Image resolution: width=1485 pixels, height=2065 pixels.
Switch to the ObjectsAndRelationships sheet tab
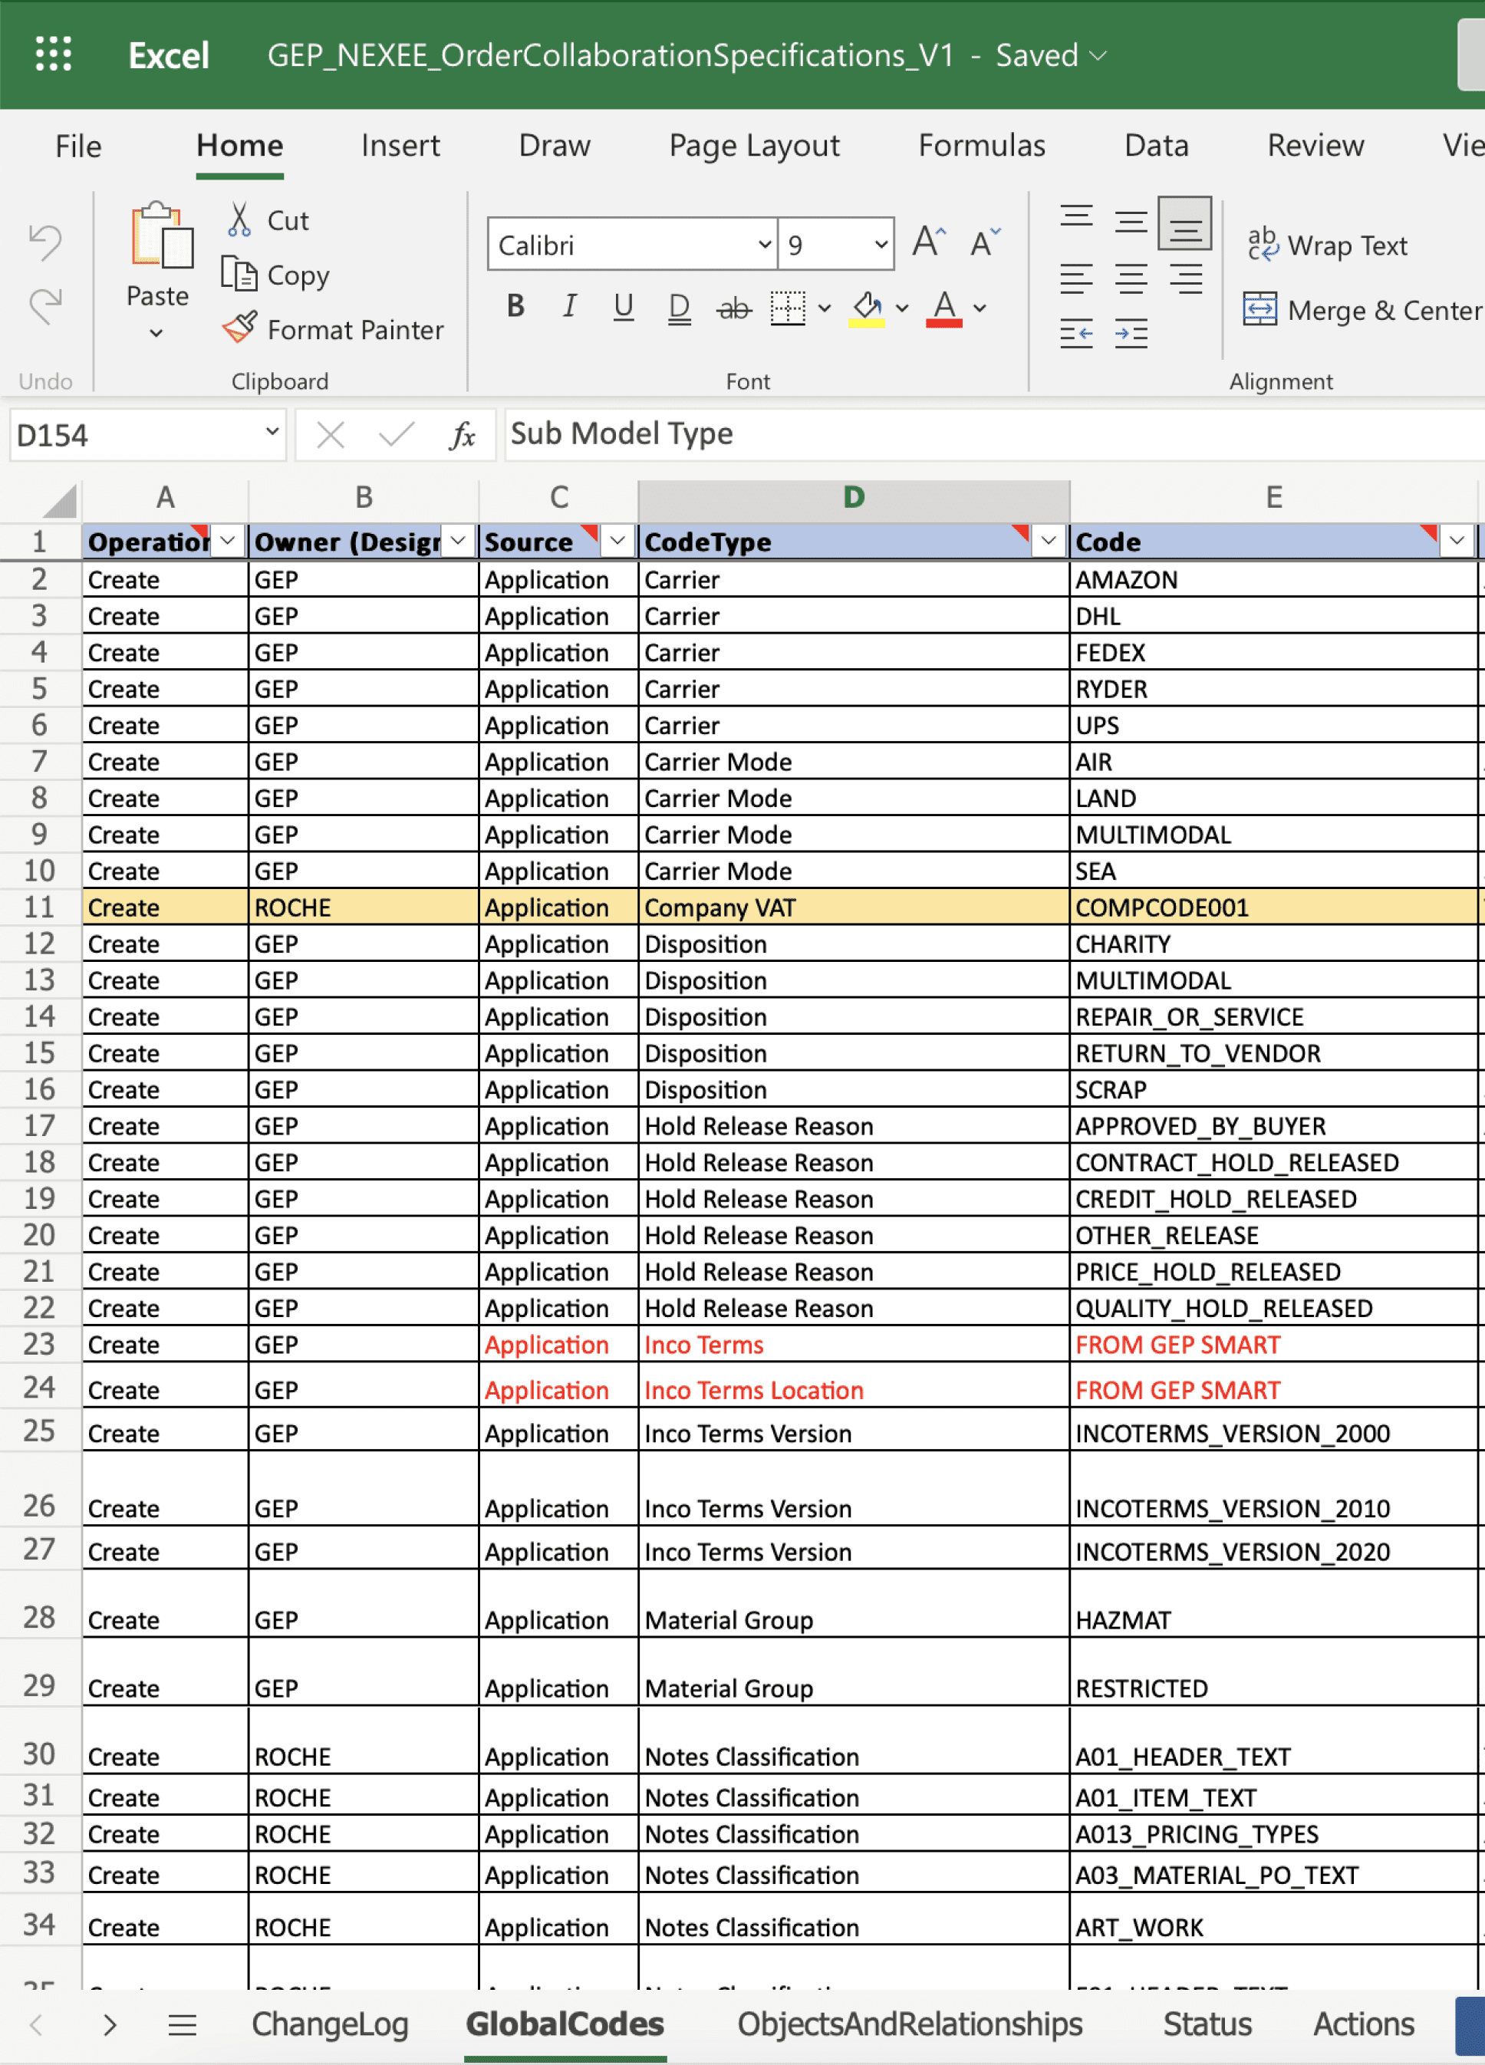(x=910, y=2024)
